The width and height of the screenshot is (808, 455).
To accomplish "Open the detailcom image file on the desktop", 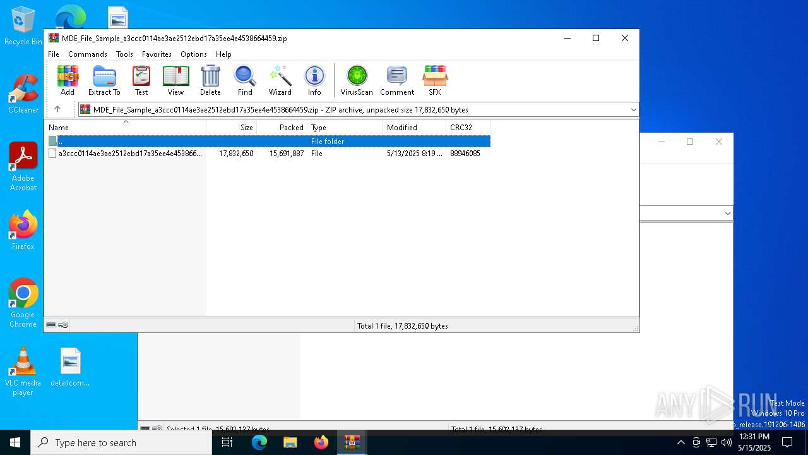I will pyautogui.click(x=70, y=367).
